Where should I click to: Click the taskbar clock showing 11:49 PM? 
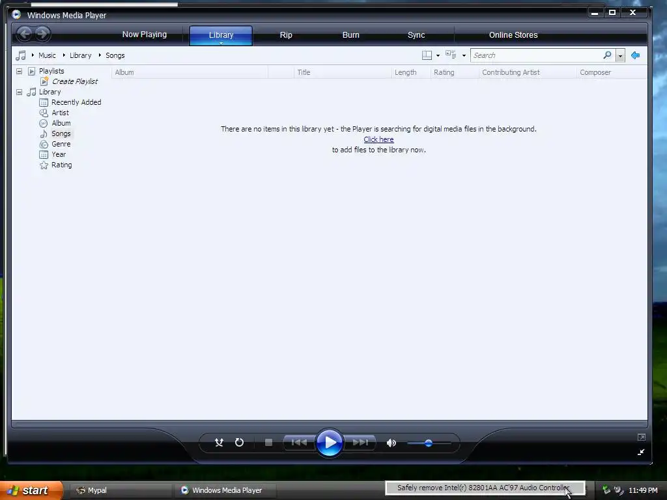coord(643,490)
